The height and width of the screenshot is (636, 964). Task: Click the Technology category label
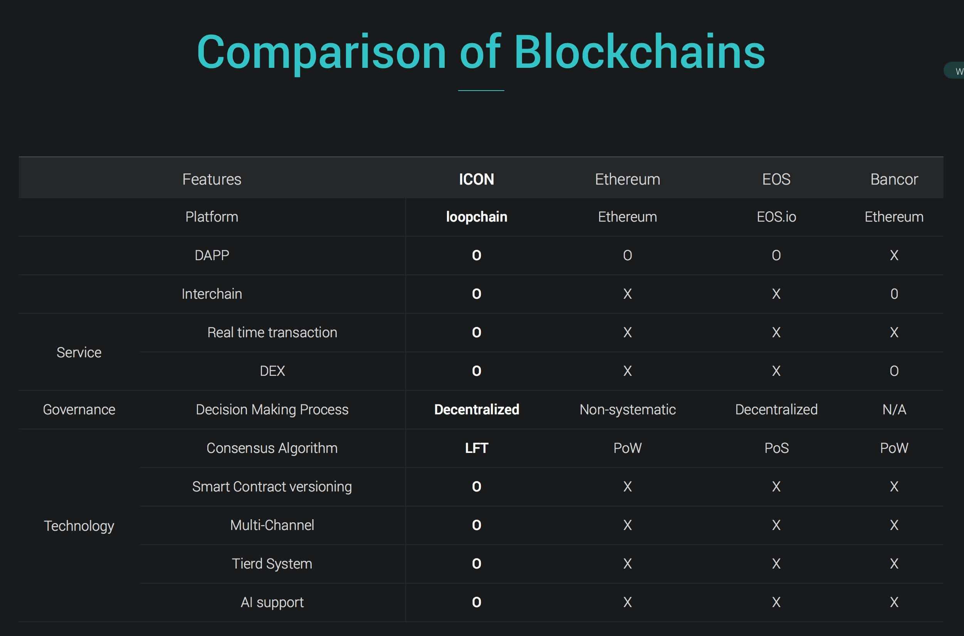tap(79, 526)
